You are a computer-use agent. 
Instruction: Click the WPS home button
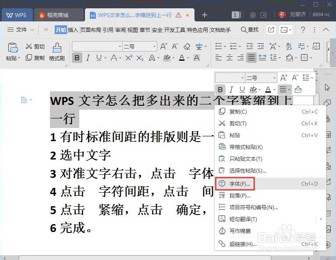[17, 15]
